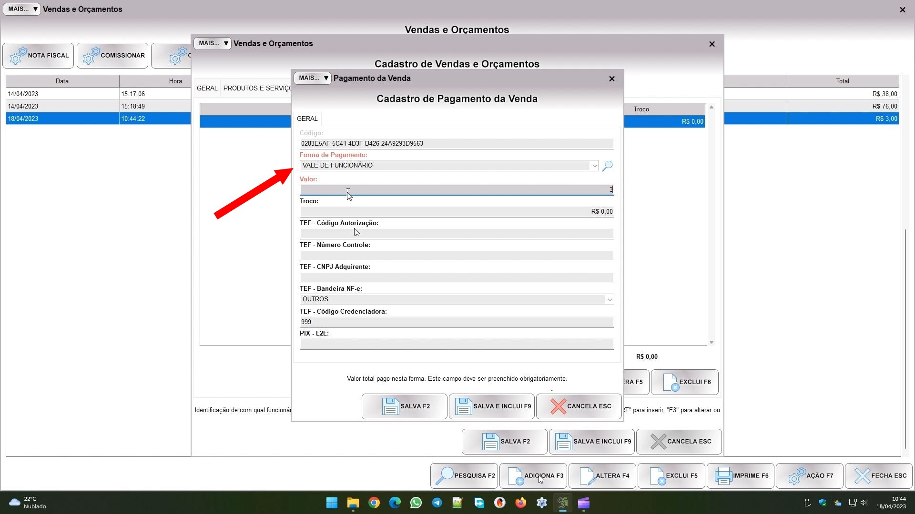This screenshot has width=915, height=514.
Task: Click the TEF Código Autorização field
Action: point(457,234)
